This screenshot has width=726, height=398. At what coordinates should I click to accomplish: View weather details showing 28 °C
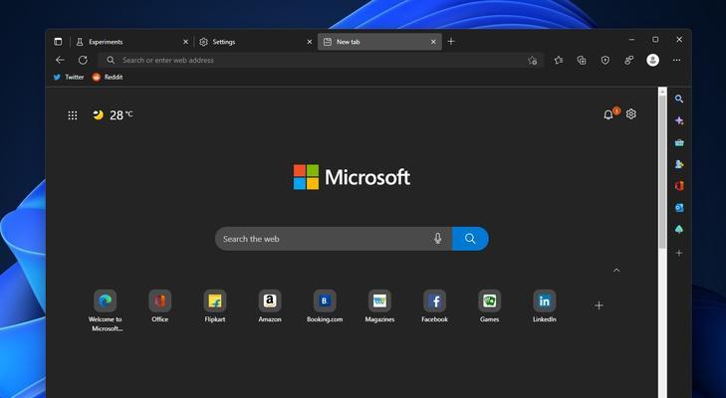113,114
